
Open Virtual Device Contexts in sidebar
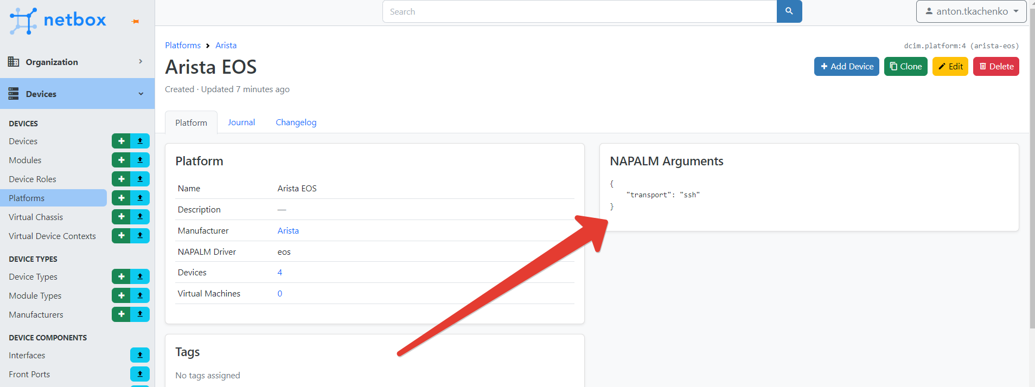click(52, 236)
